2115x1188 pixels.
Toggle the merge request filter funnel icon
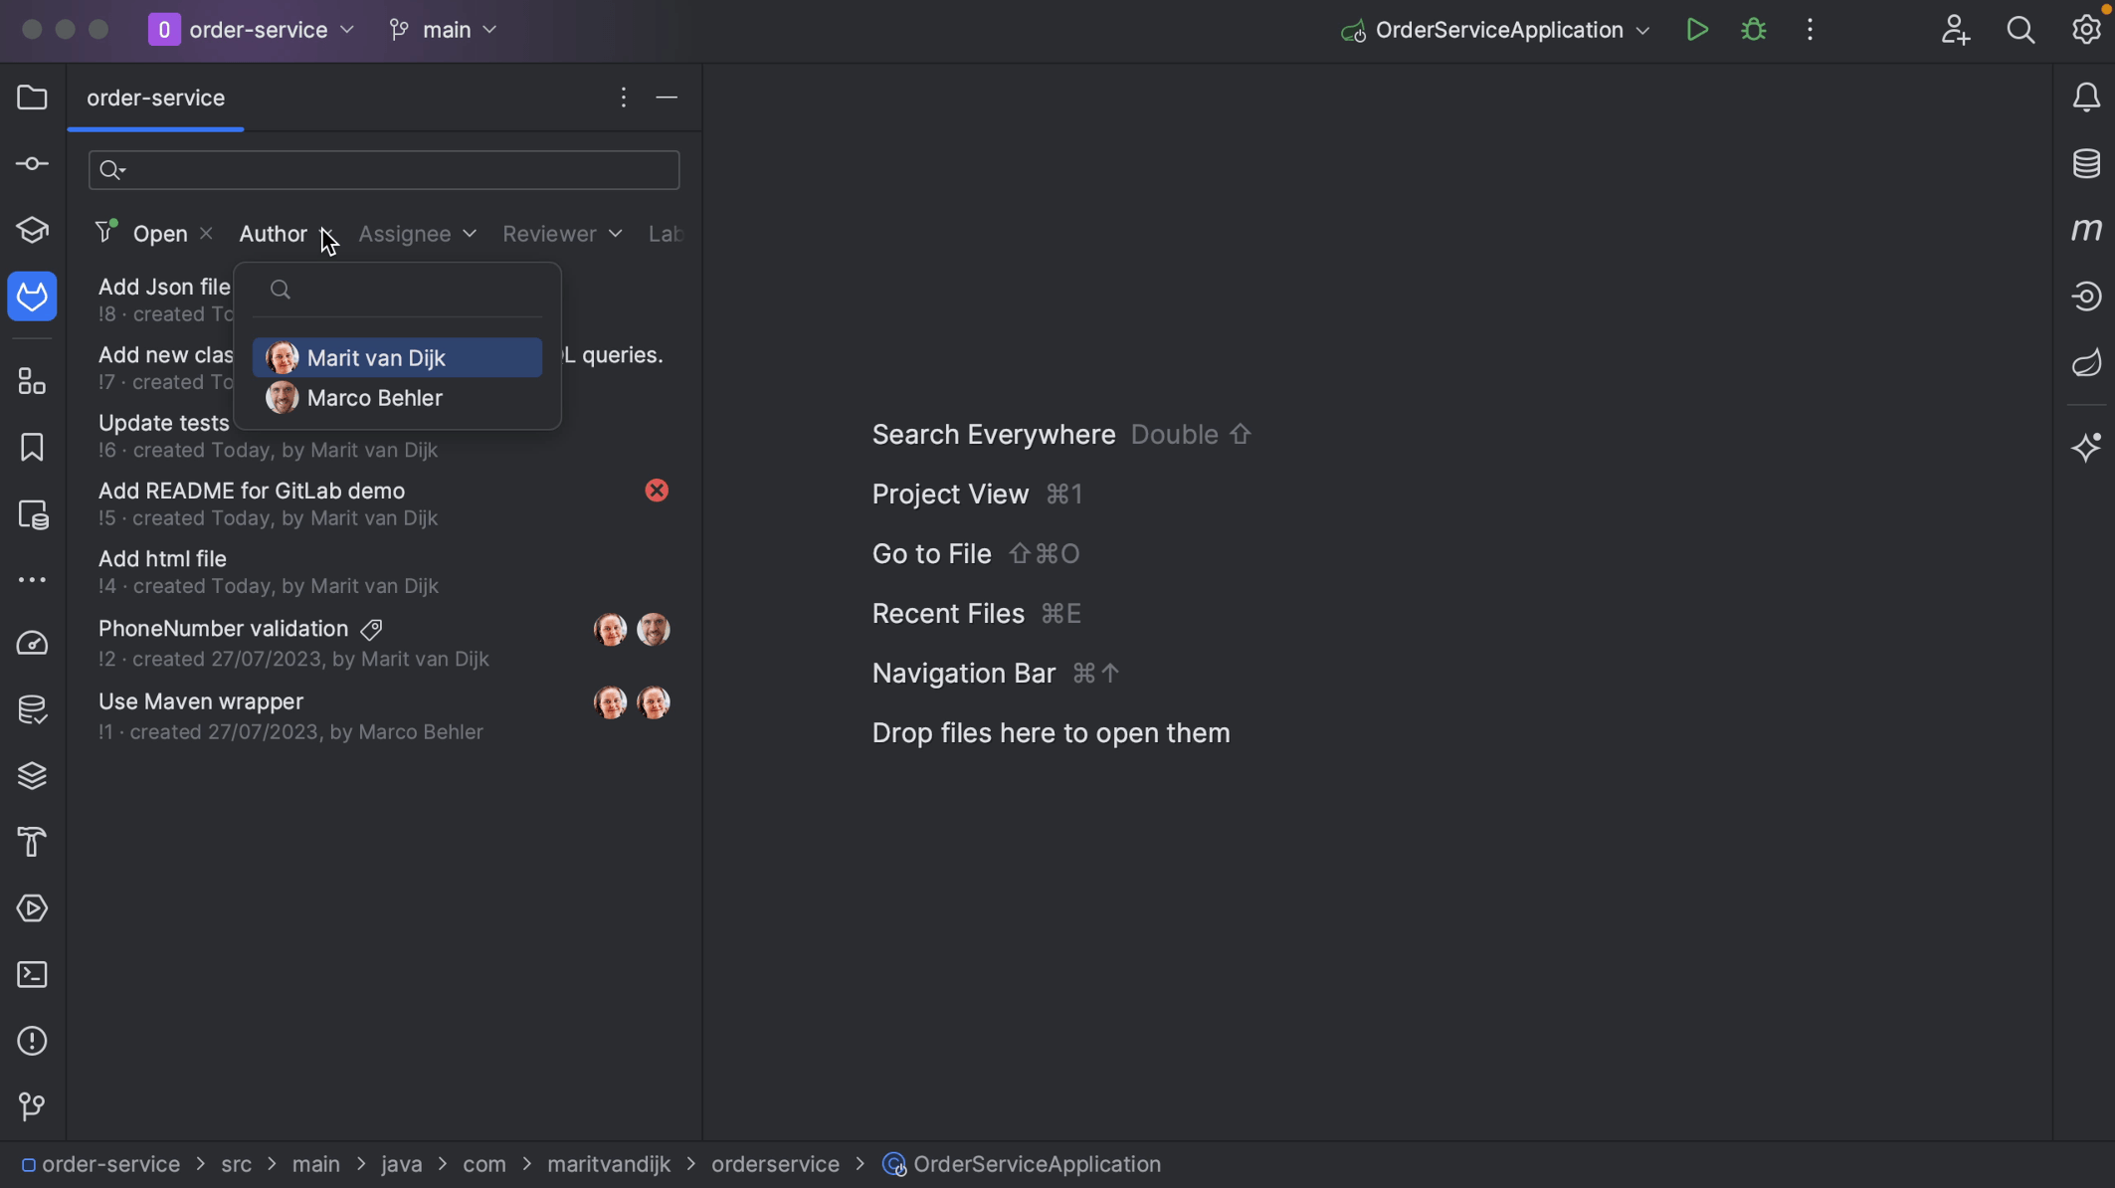click(x=105, y=232)
